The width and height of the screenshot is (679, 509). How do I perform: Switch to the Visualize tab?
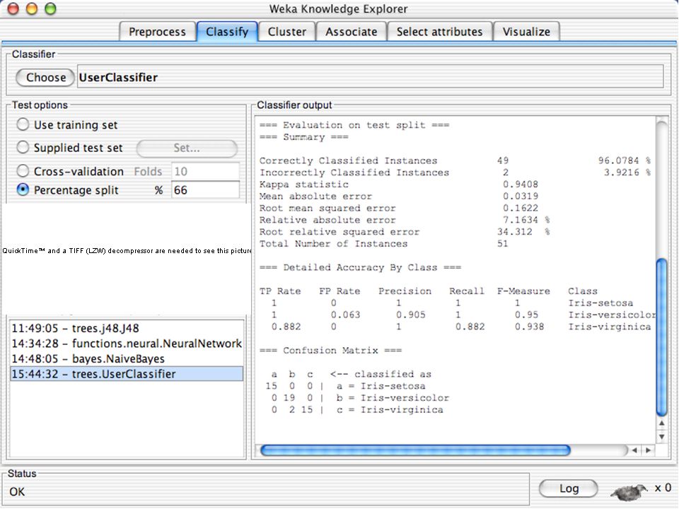point(526,32)
